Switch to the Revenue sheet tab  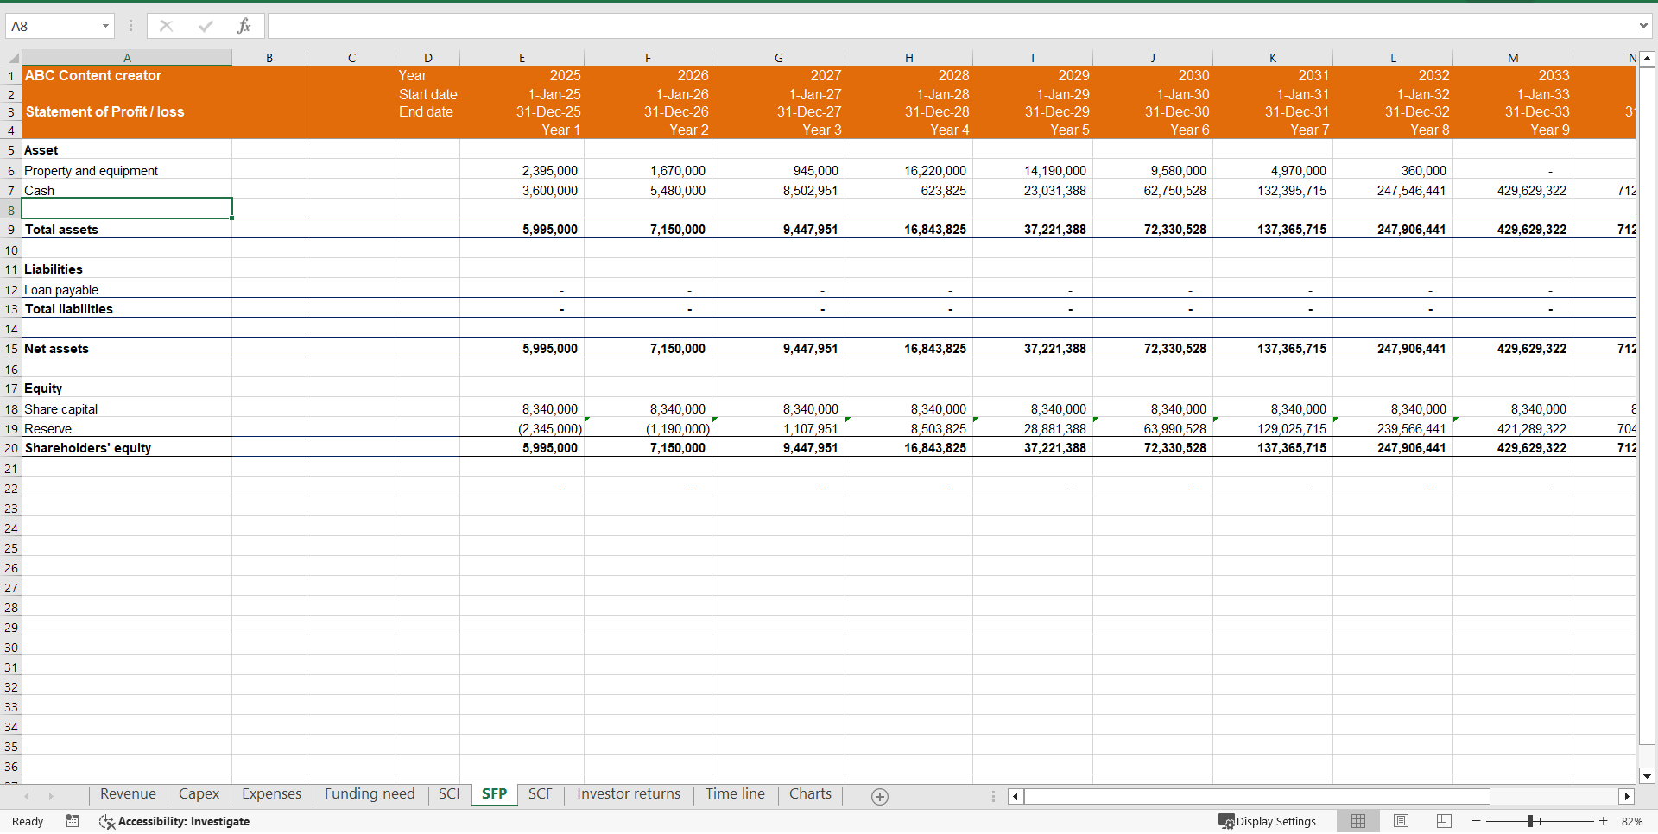tap(128, 794)
